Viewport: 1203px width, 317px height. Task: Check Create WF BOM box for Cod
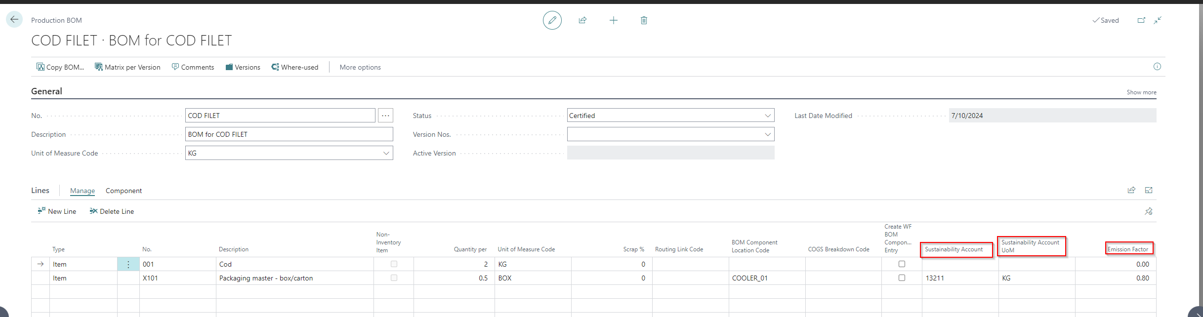point(902,264)
